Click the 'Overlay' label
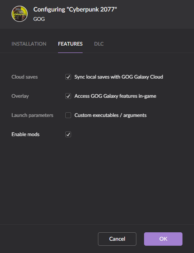 pyautogui.click(x=20, y=96)
